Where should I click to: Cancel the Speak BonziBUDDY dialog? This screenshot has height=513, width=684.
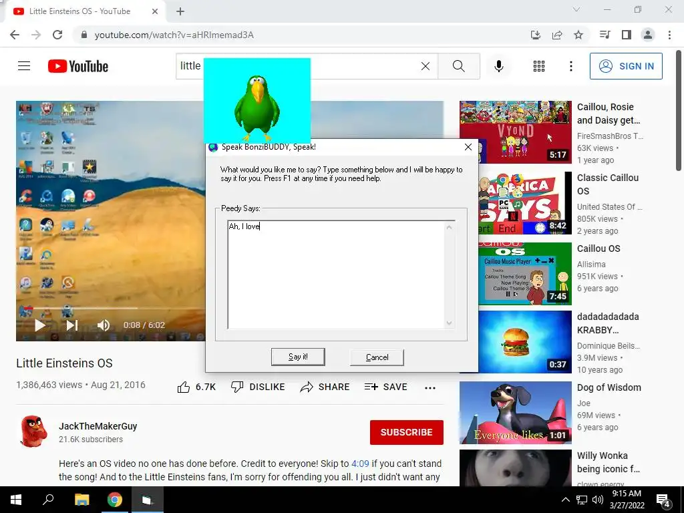[377, 357]
